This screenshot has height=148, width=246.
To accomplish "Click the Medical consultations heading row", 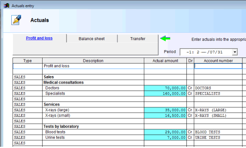I will pos(93,82).
